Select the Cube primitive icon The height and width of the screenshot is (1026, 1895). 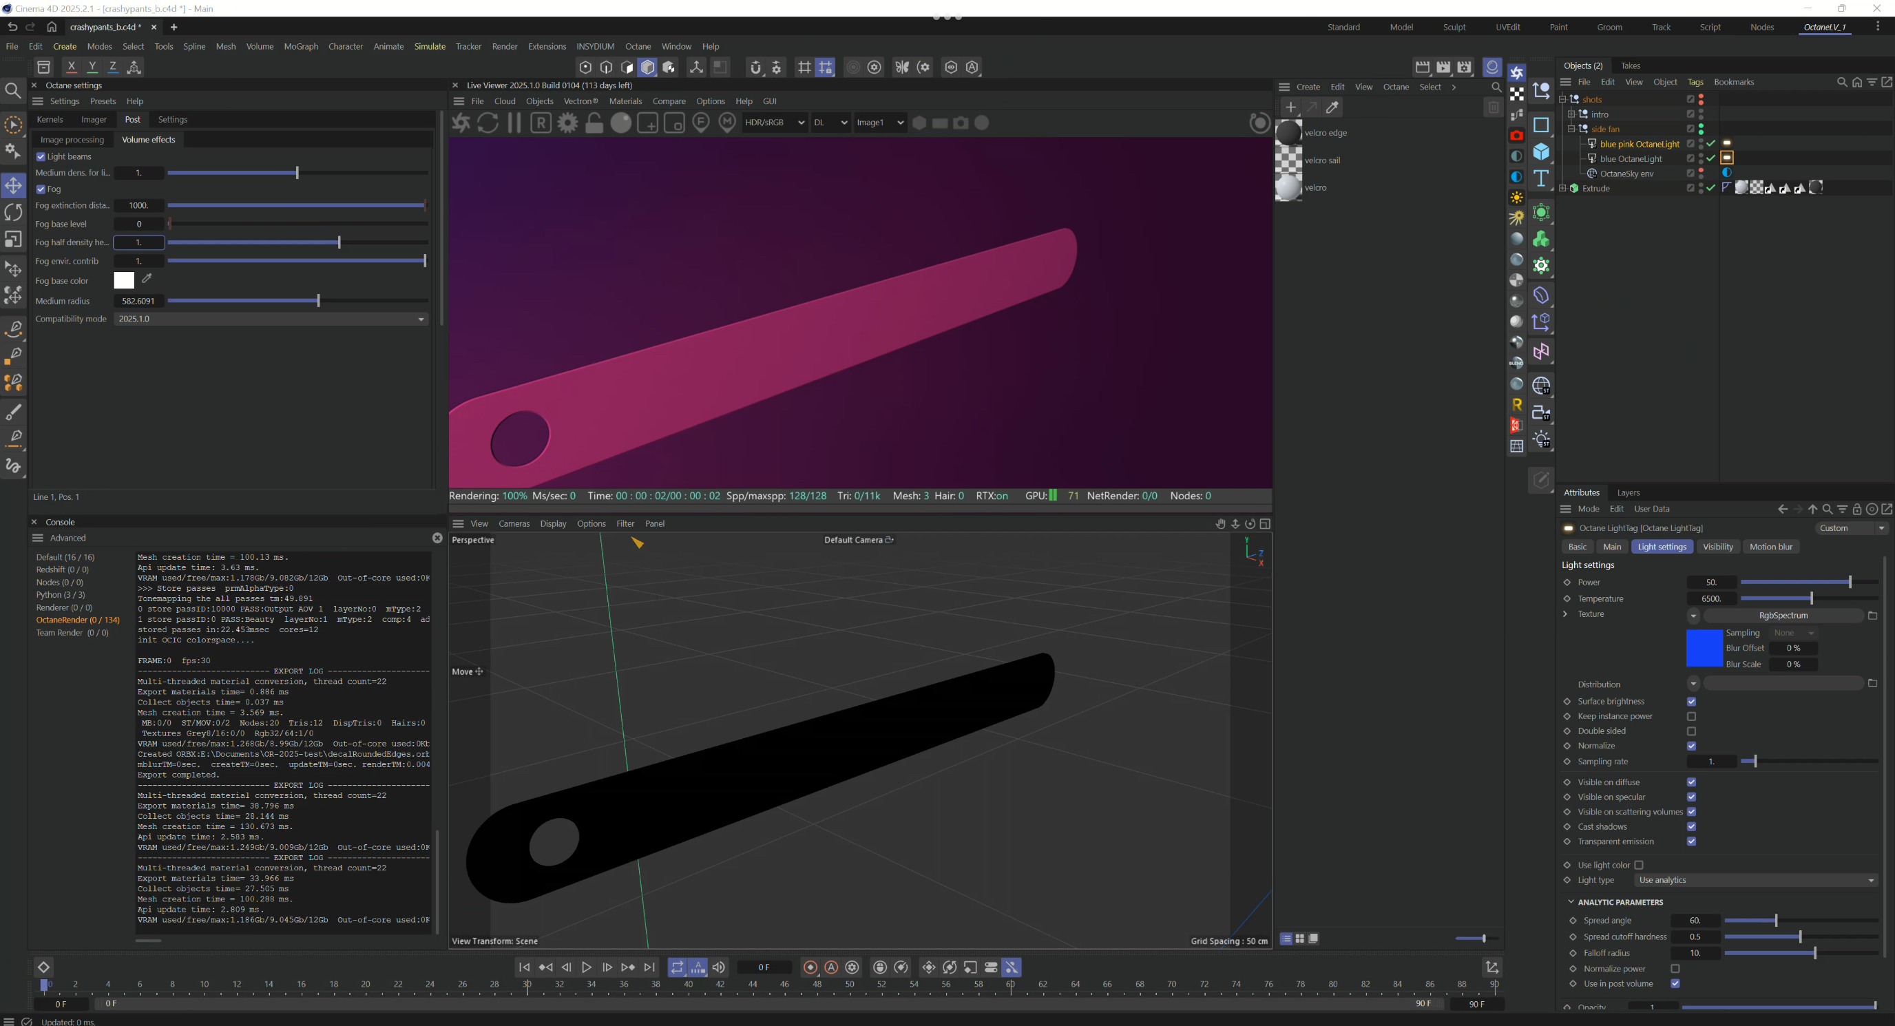click(1541, 151)
